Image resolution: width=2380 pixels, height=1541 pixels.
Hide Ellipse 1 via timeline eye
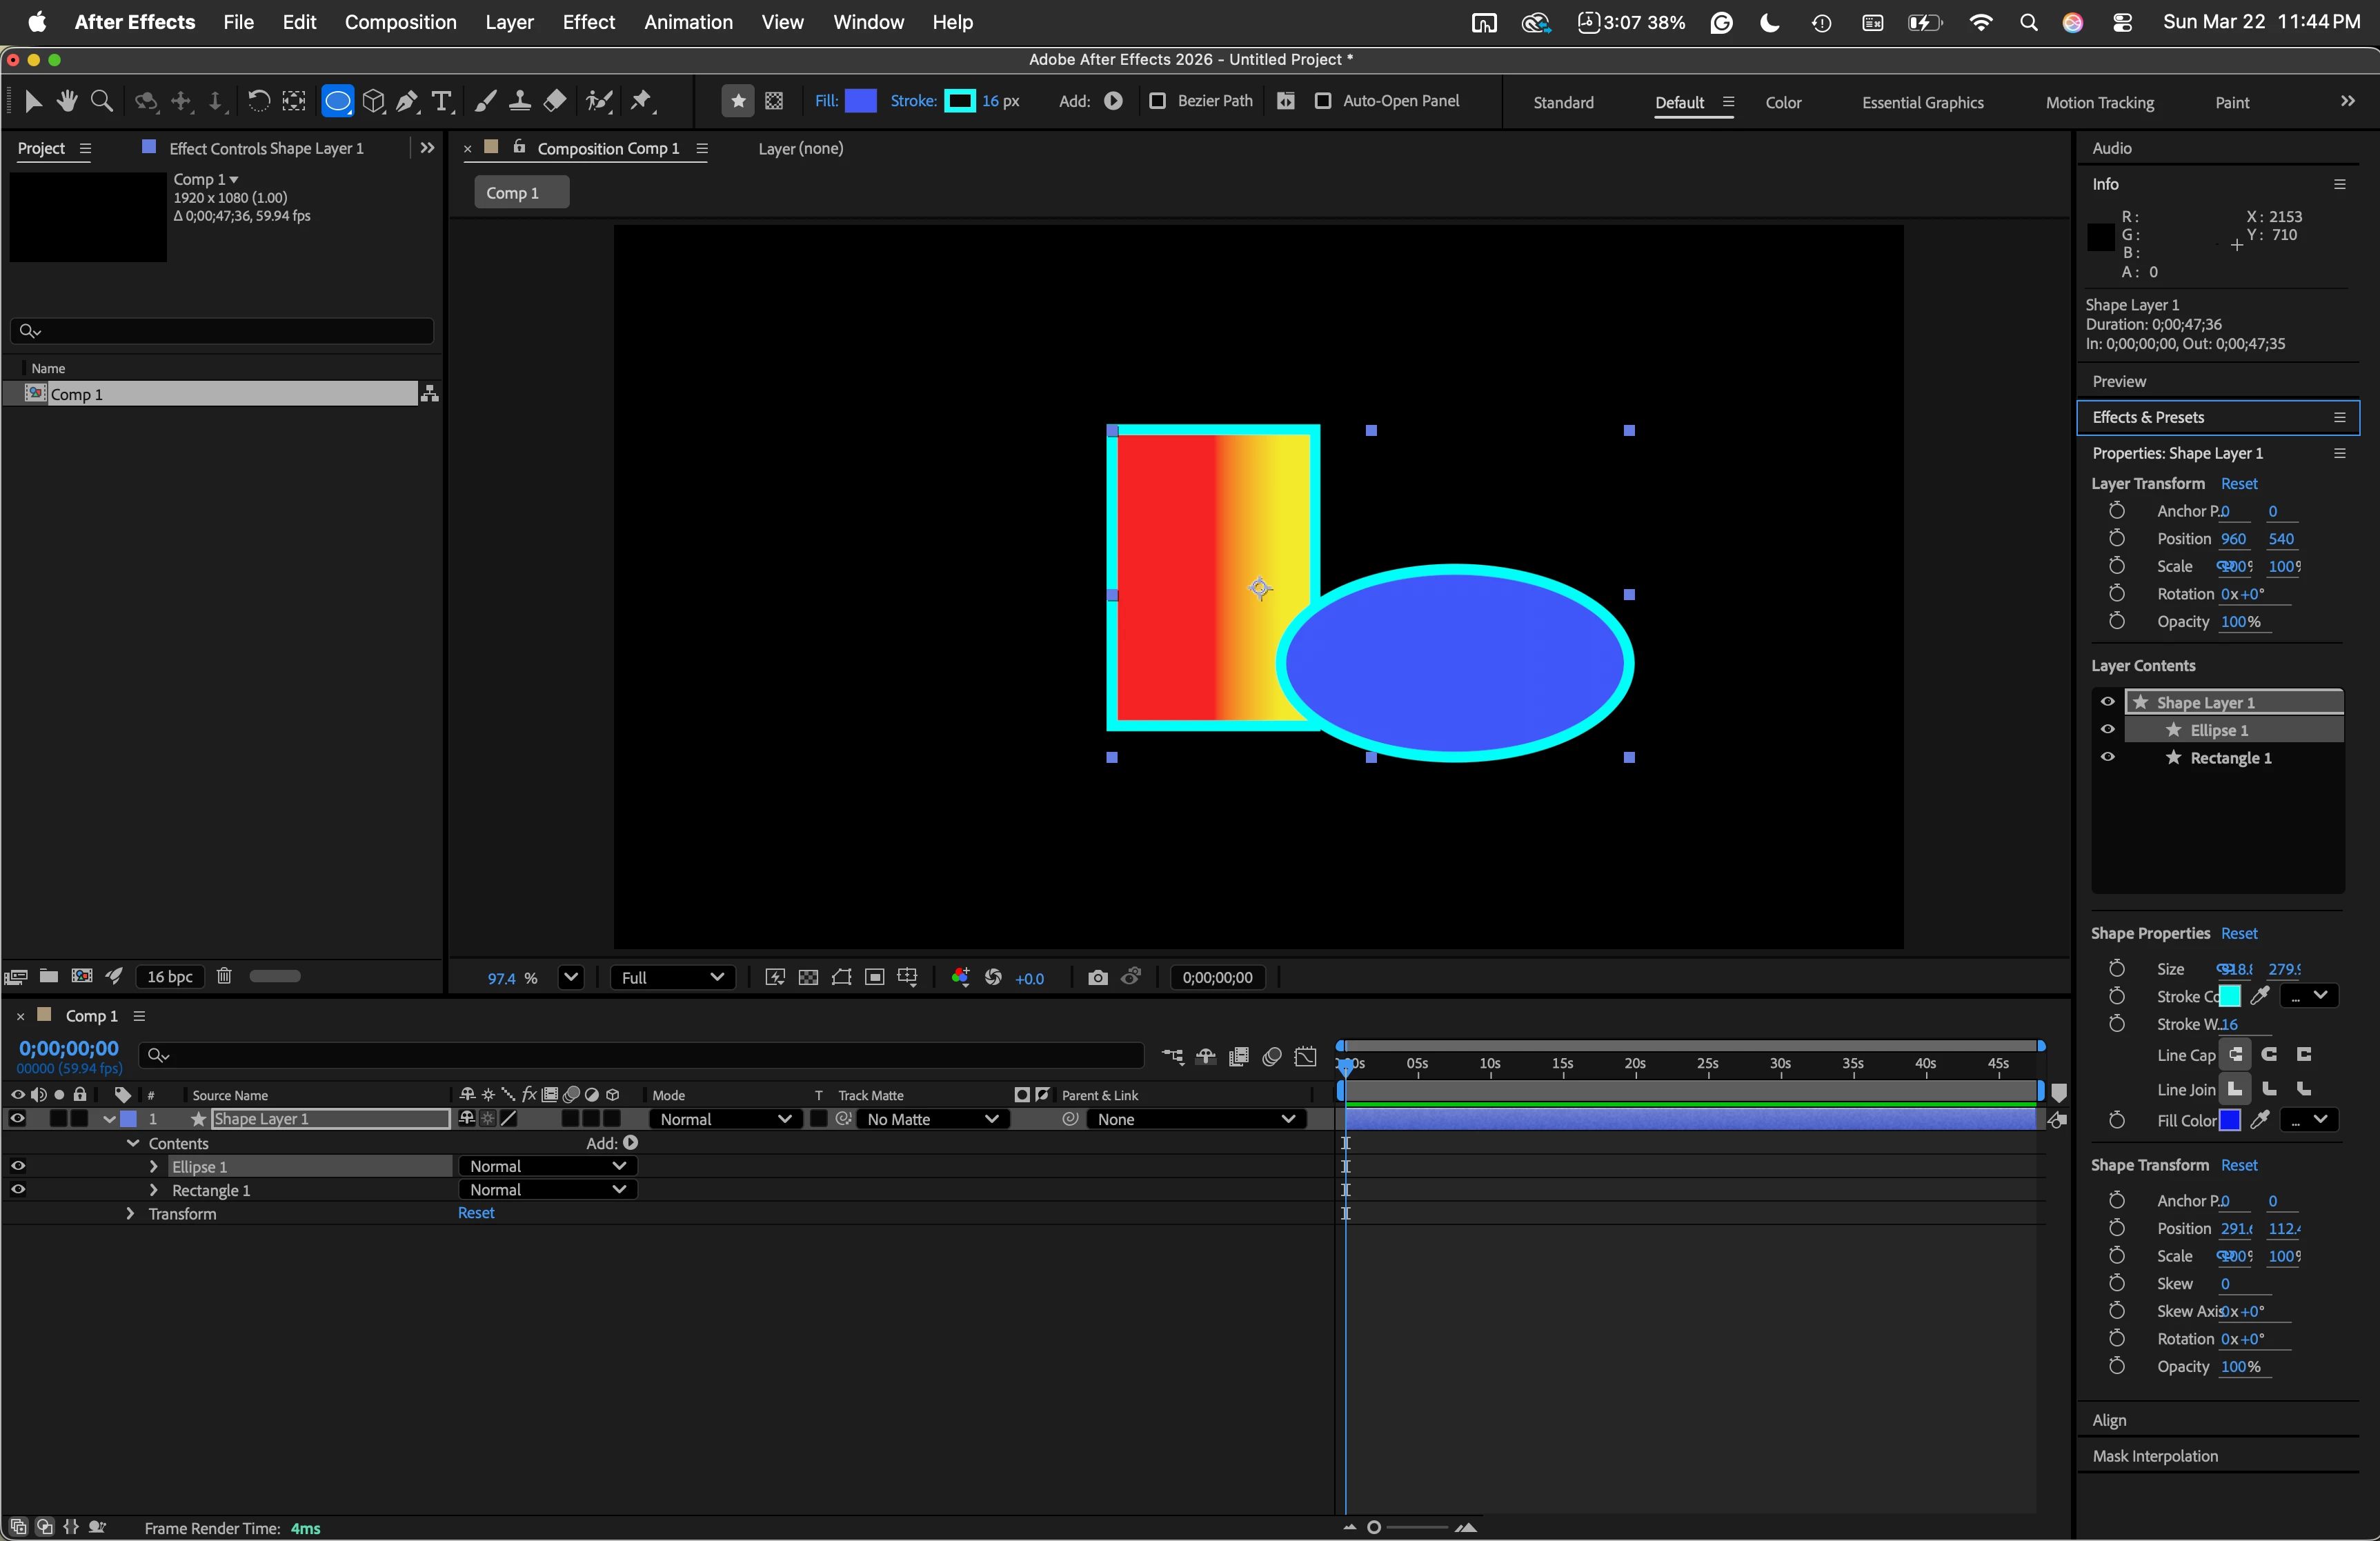click(x=18, y=1166)
